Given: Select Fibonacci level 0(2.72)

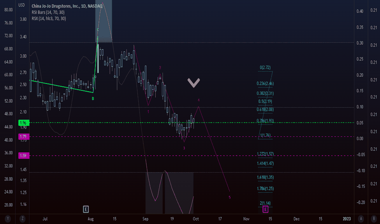Looking at the screenshot, I should coord(265,68).
